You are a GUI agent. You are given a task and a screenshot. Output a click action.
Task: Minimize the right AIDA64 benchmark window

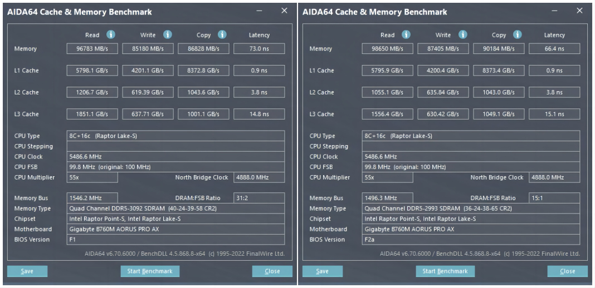pyautogui.click(x=554, y=11)
